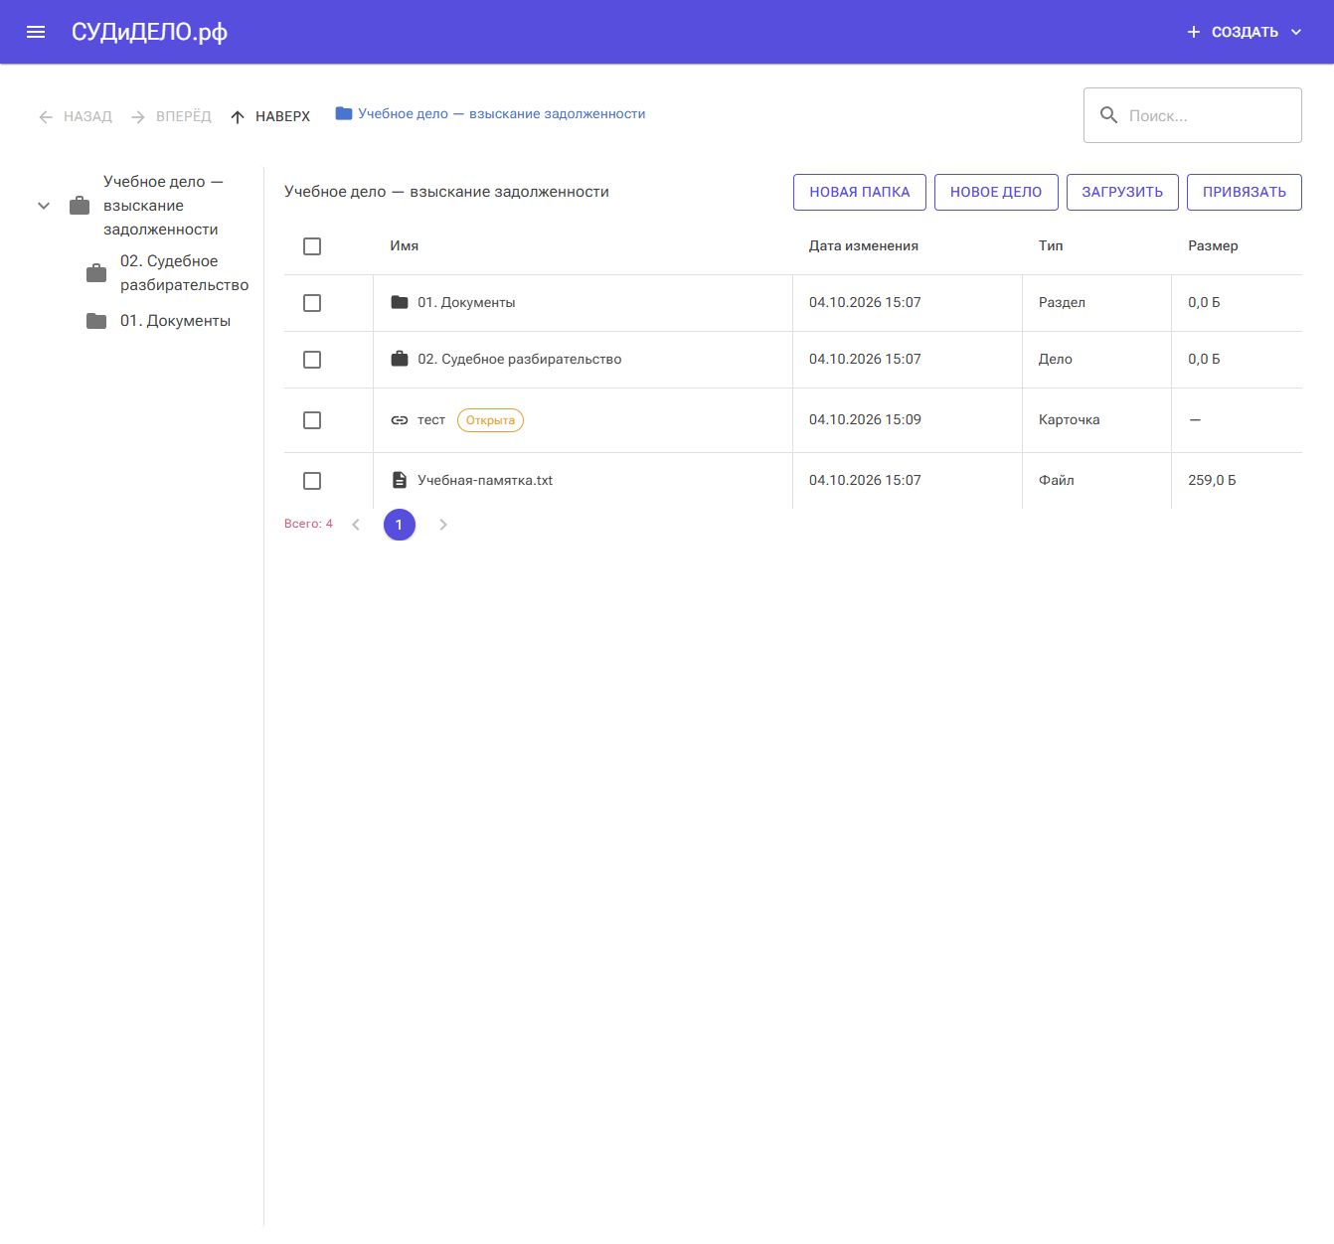Click the briefcase icon of Учебное дело in sidebar tree
The height and width of the screenshot is (1244, 1334).
80,206
